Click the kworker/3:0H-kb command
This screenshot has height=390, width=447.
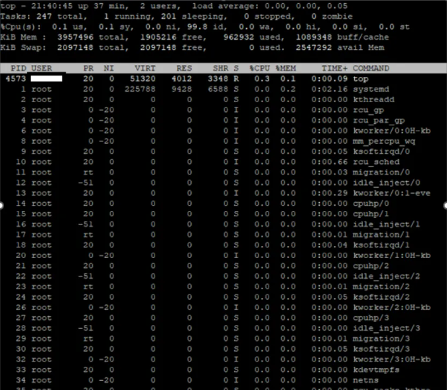coord(392,359)
